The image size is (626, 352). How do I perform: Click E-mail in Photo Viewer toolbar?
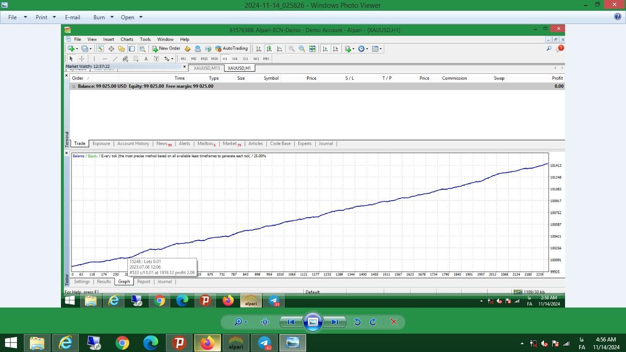point(72,17)
